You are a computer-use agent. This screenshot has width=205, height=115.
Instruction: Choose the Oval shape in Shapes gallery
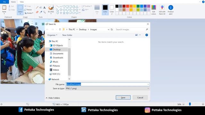64,6
